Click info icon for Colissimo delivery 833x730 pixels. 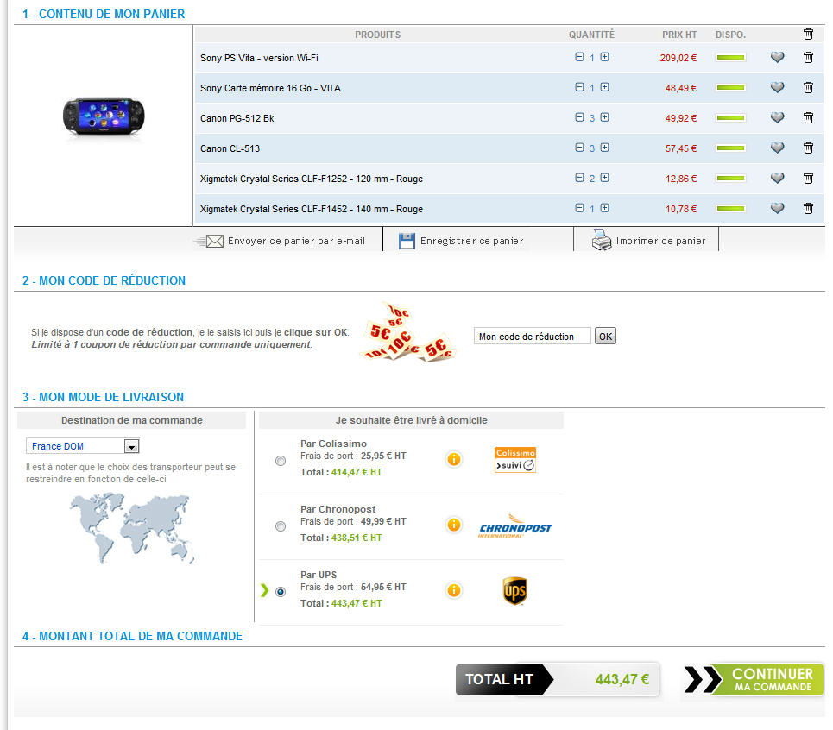coord(454,459)
